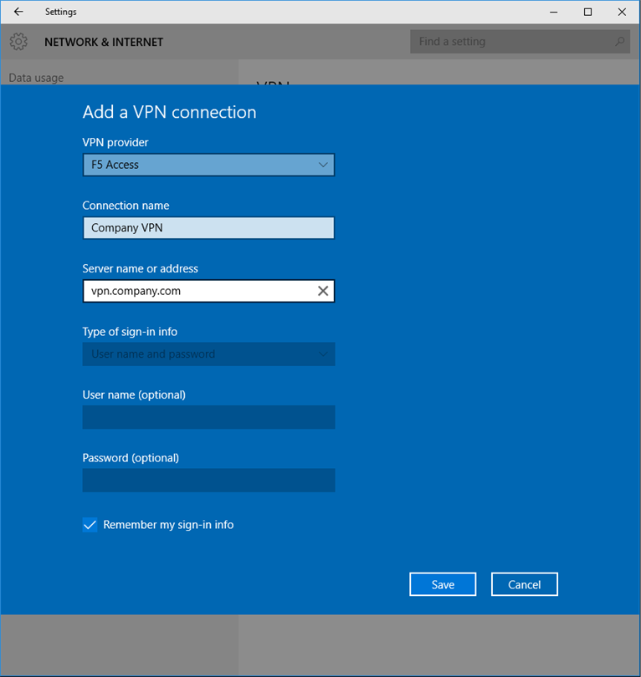641x677 pixels.
Task: Click the Password (optional) field
Action: [208, 480]
